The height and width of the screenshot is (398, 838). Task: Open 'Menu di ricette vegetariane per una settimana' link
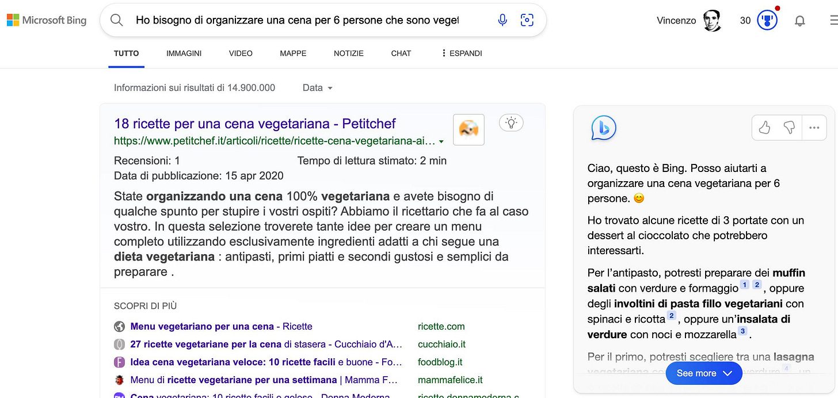(x=264, y=380)
